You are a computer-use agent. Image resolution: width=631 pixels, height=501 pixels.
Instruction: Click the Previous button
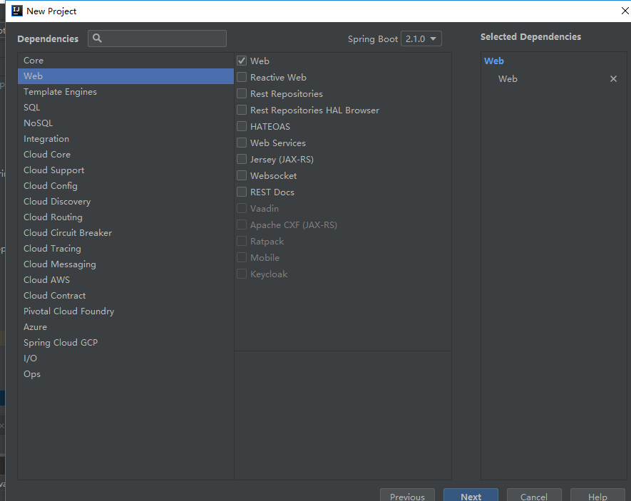click(x=407, y=496)
